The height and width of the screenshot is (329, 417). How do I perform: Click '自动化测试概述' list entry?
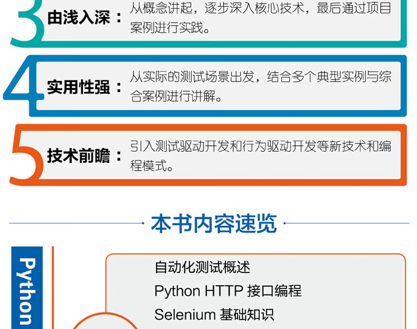click(x=202, y=267)
